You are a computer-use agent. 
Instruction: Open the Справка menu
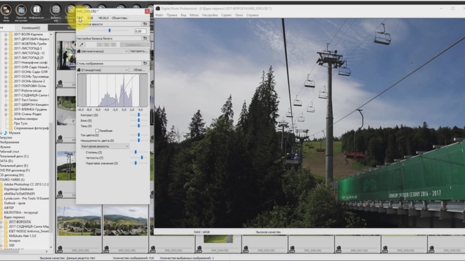pyautogui.click(x=252, y=15)
